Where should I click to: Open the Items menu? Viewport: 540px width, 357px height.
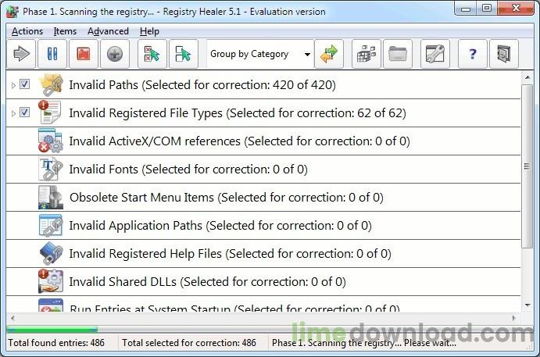[x=65, y=31]
